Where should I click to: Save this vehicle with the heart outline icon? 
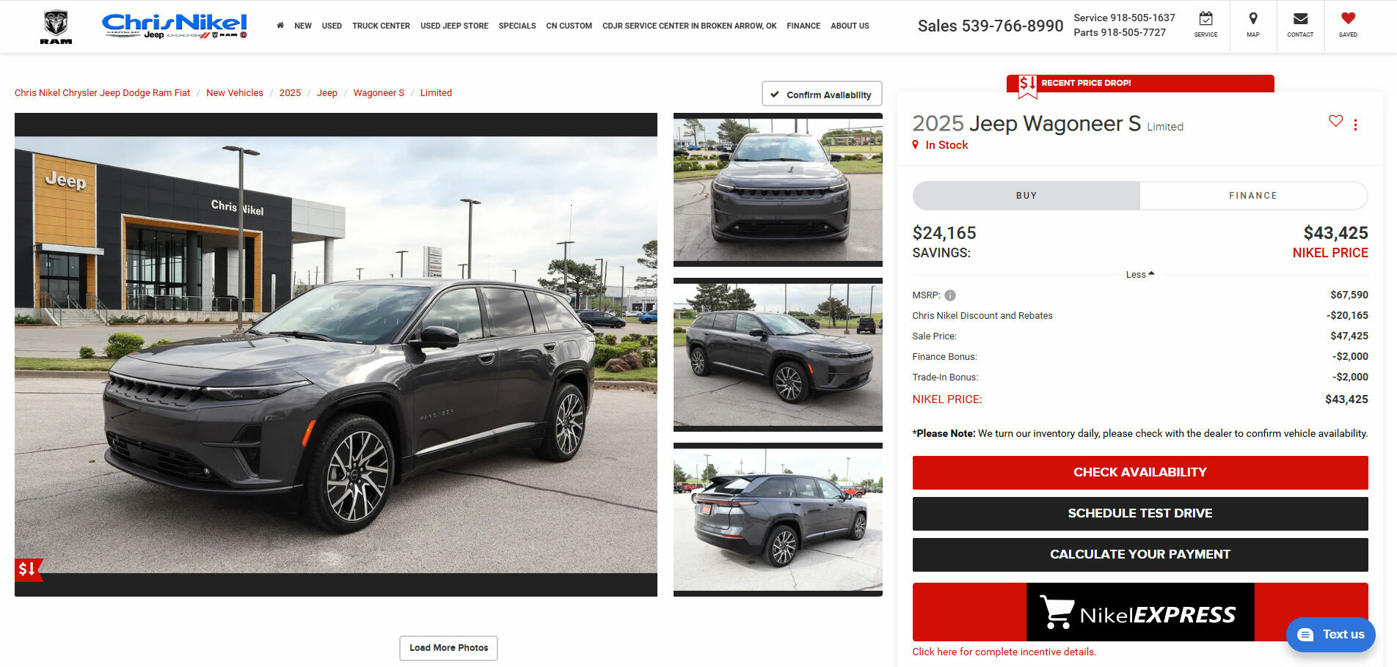1335,121
